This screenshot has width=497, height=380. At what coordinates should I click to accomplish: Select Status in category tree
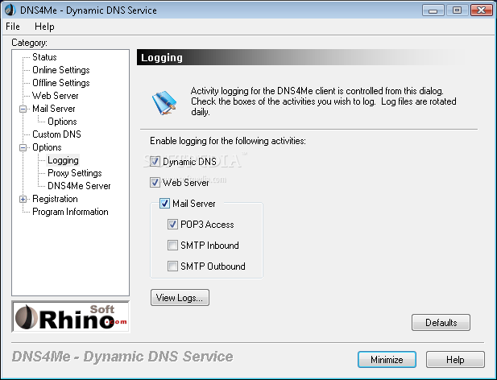(44, 57)
